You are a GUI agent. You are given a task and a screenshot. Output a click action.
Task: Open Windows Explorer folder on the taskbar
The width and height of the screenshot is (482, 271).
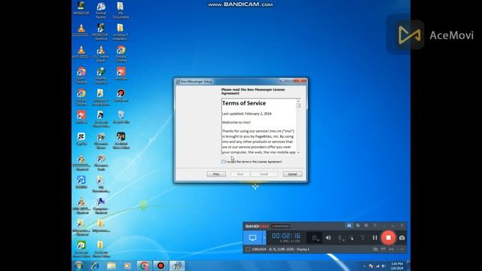coord(111,266)
